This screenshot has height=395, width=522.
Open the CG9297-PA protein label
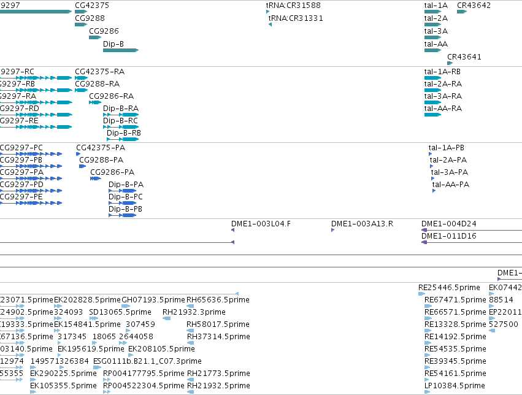tap(21, 172)
